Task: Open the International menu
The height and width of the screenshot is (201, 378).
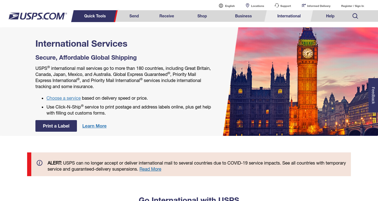Action: point(289,16)
